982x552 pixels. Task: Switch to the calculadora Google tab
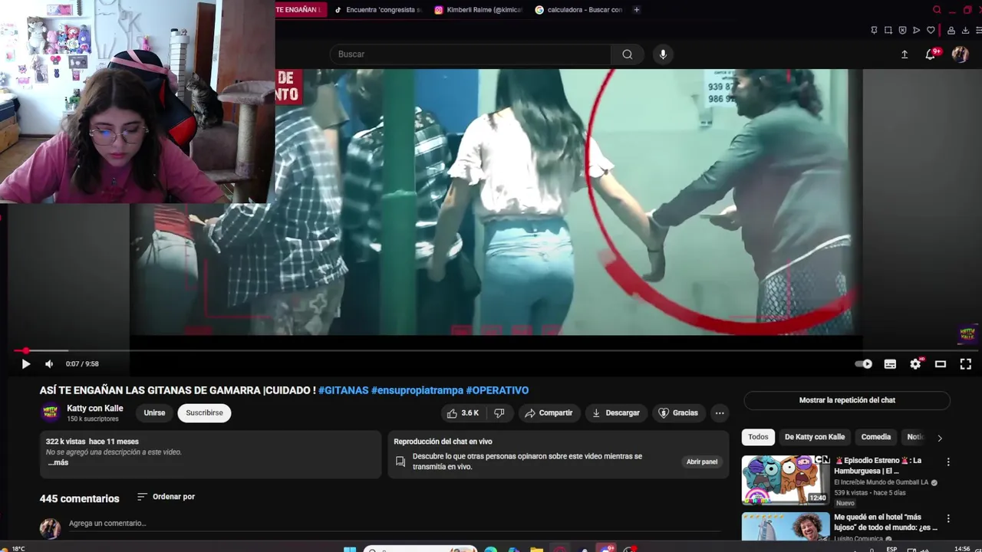pos(578,10)
